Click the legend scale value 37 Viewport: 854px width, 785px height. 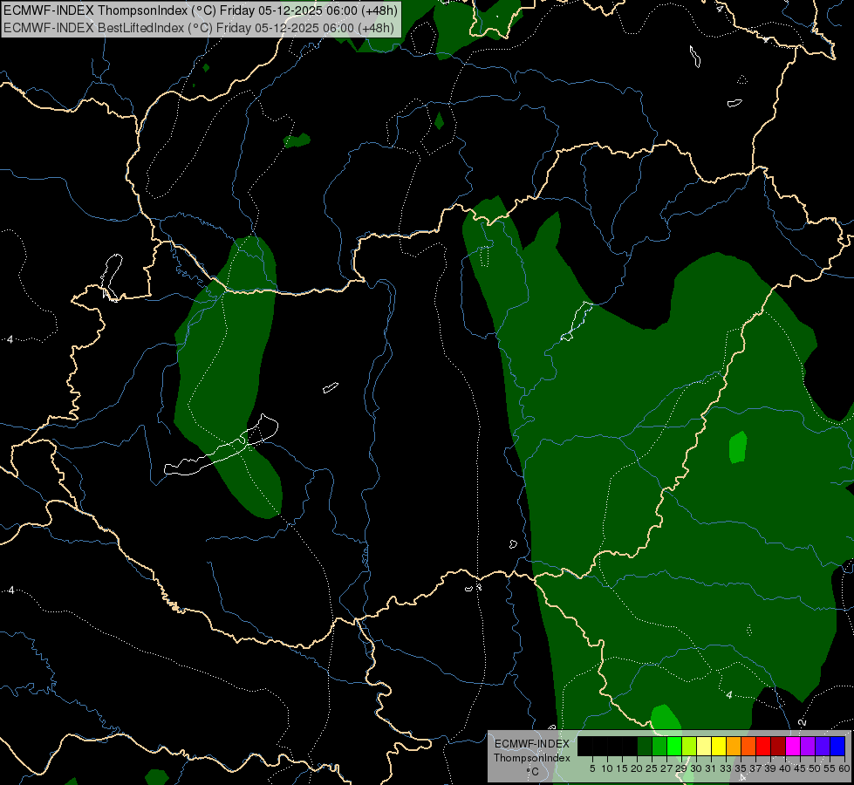click(x=755, y=768)
